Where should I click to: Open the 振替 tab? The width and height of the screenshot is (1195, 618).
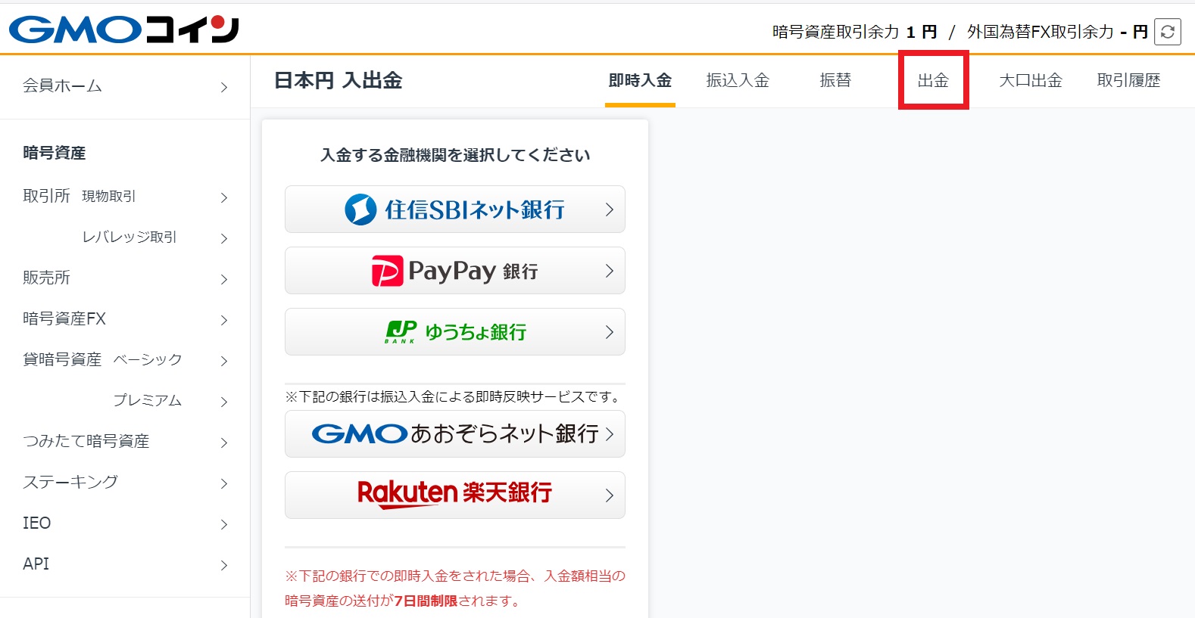(835, 80)
